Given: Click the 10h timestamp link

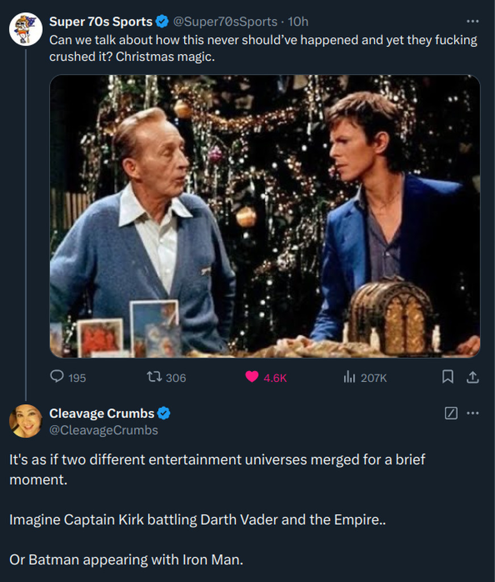Looking at the screenshot, I should coord(298,22).
